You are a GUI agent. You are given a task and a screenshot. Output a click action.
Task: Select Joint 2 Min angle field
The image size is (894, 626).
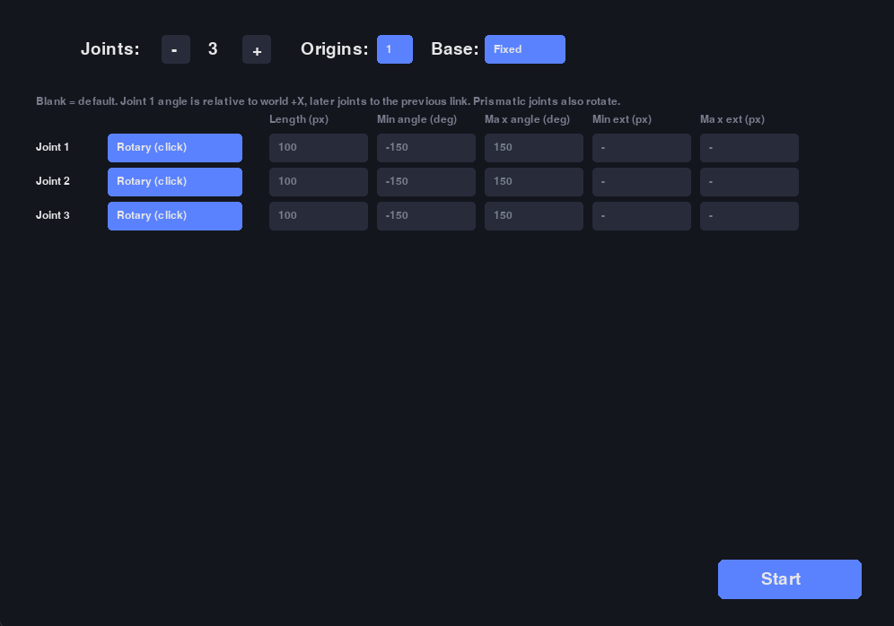coord(425,182)
